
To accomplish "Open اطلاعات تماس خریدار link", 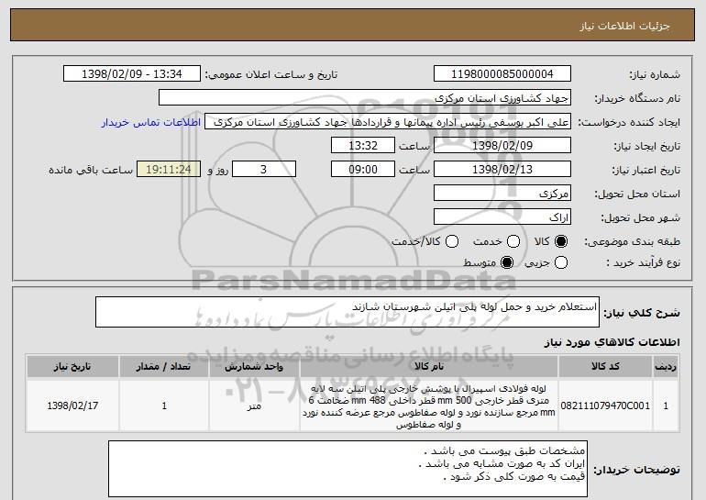I will point(151,123).
